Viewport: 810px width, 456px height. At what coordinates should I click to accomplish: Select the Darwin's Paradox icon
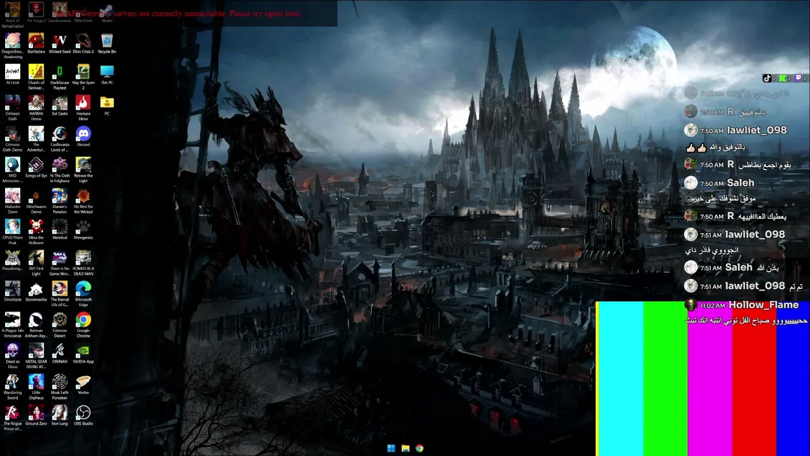tap(60, 200)
